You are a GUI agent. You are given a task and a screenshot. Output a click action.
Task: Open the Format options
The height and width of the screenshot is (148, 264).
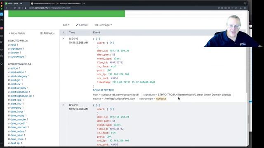pos(82,25)
